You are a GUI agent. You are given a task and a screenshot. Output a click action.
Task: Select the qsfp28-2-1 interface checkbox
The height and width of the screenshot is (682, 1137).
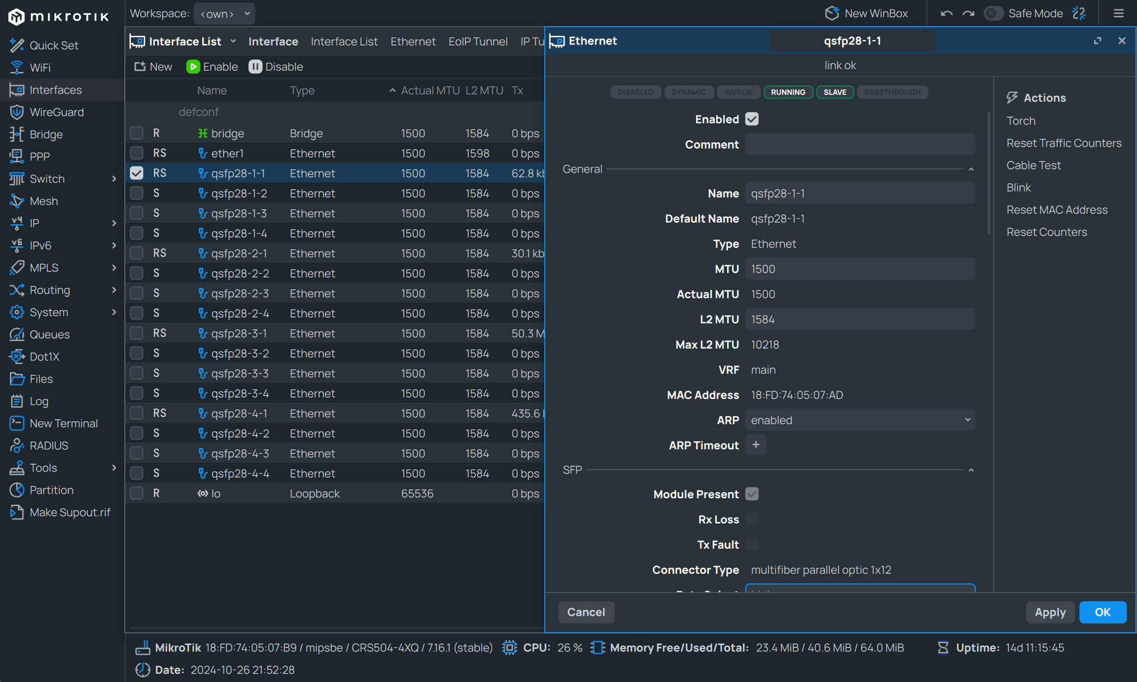(136, 252)
